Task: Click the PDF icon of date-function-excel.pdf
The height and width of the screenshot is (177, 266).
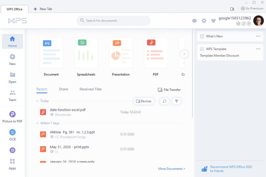Action: tap(43, 112)
